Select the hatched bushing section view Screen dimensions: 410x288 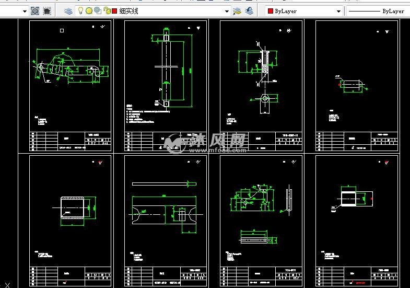click(x=73, y=208)
